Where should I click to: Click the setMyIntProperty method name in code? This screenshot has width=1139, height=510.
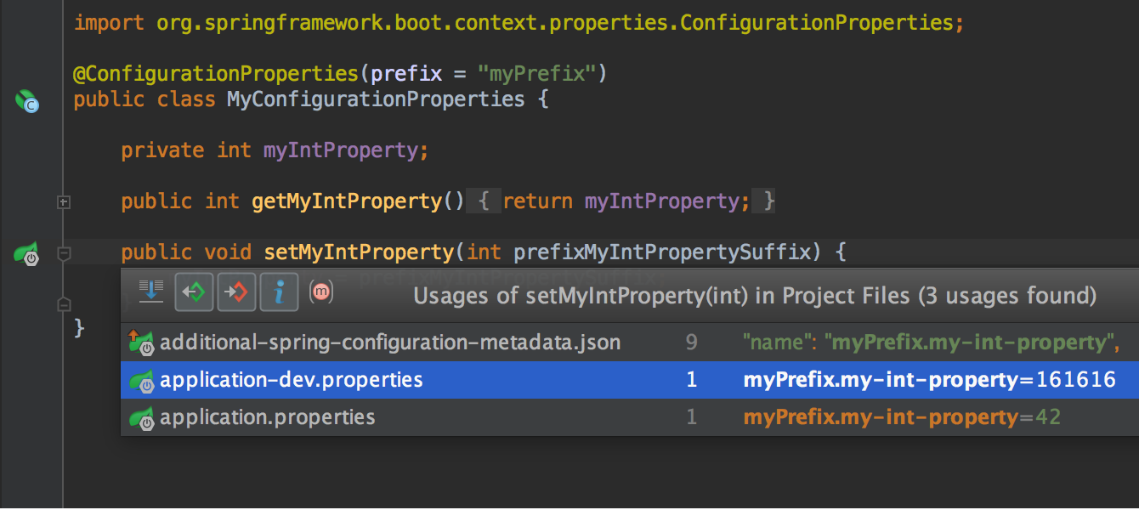pyautogui.click(x=360, y=252)
